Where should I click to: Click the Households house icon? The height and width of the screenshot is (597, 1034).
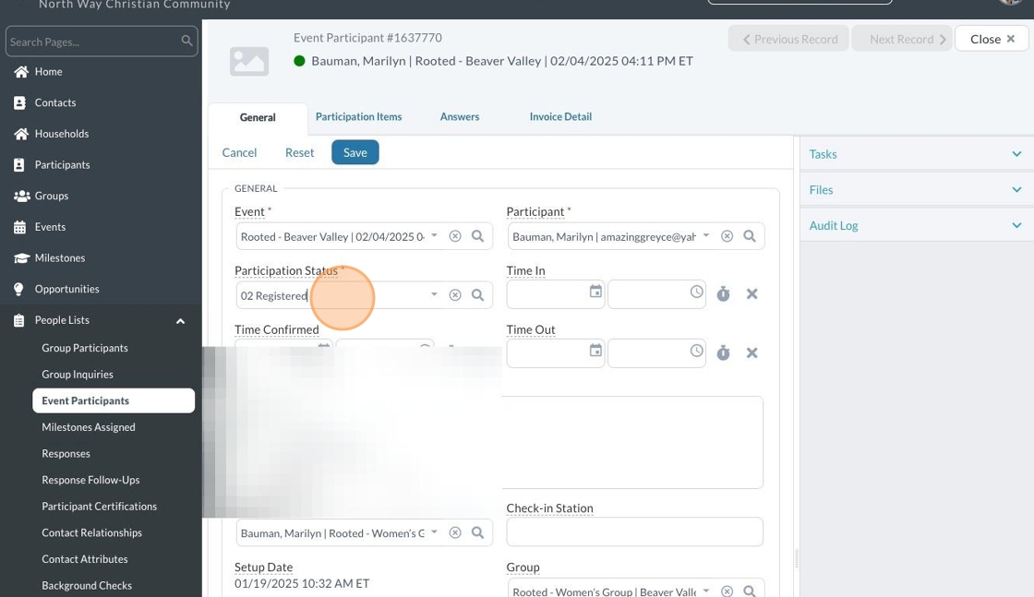(21, 134)
